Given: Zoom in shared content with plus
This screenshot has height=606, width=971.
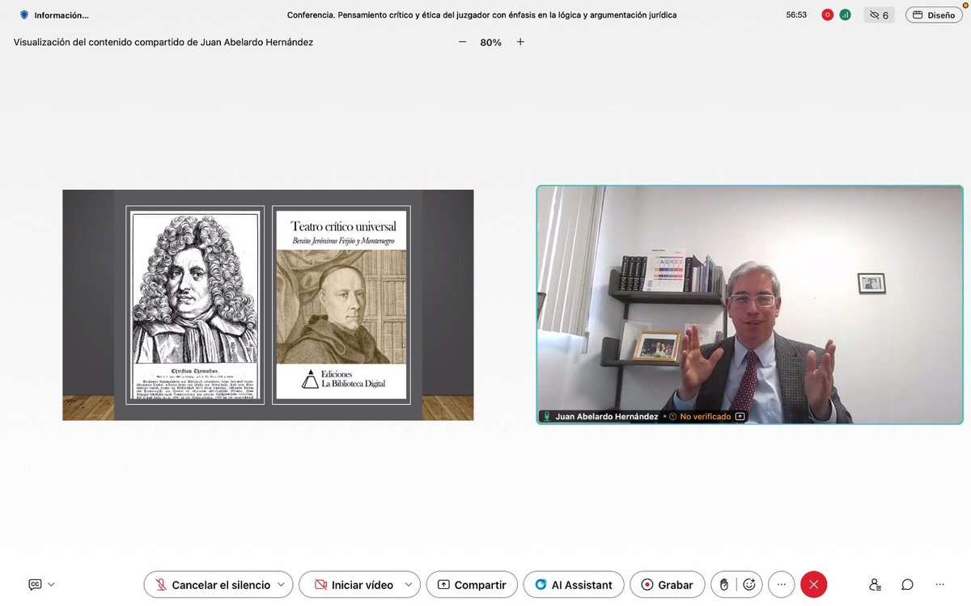Looking at the screenshot, I should coord(520,42).
